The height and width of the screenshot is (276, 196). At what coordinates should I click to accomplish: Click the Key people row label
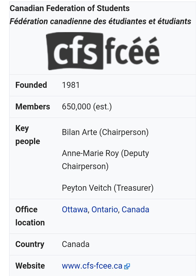(x=28, y=135)
